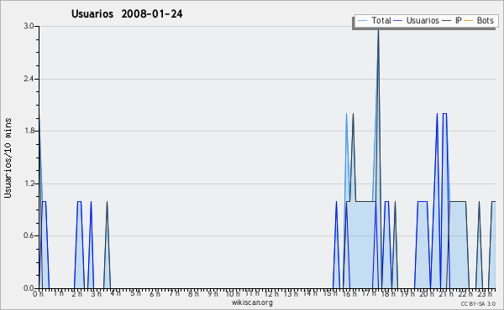Click the 2.4 y-axis value
The width and height of the screenshot is (504, 310).
point(29,79)
